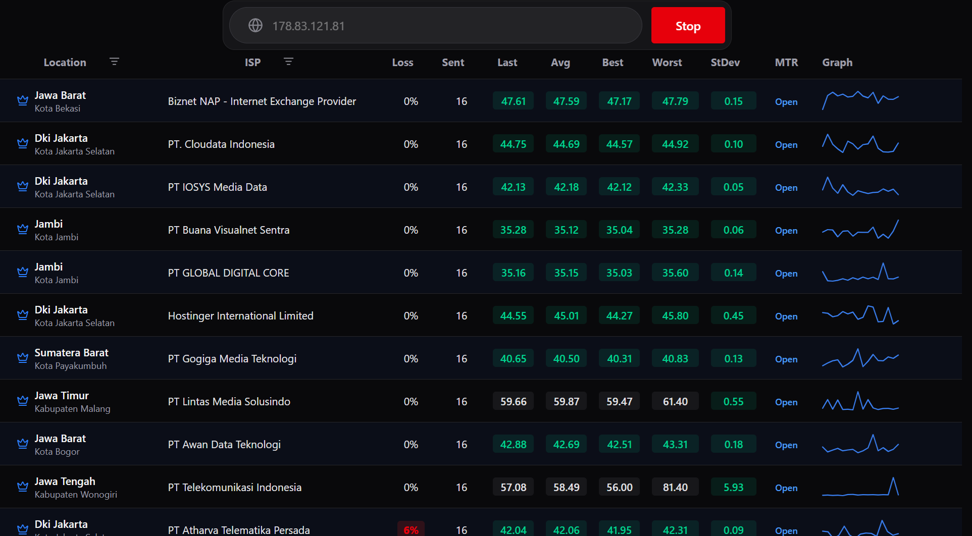Click the red 6% loss badge
This screenshot has height=536, width=972.
pos(411,529)
